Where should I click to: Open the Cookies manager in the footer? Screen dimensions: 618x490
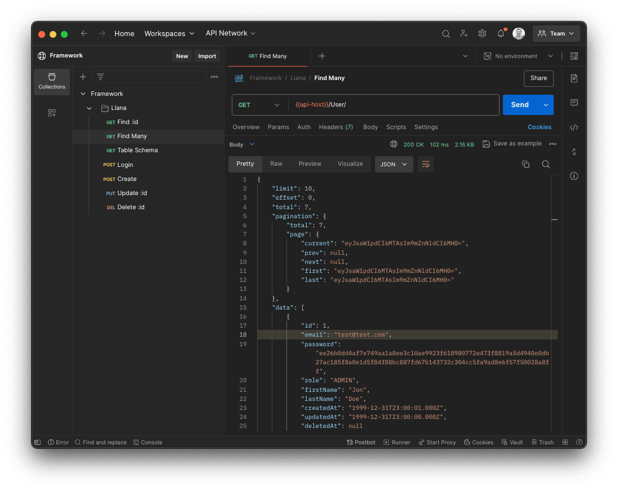[478, 442]
